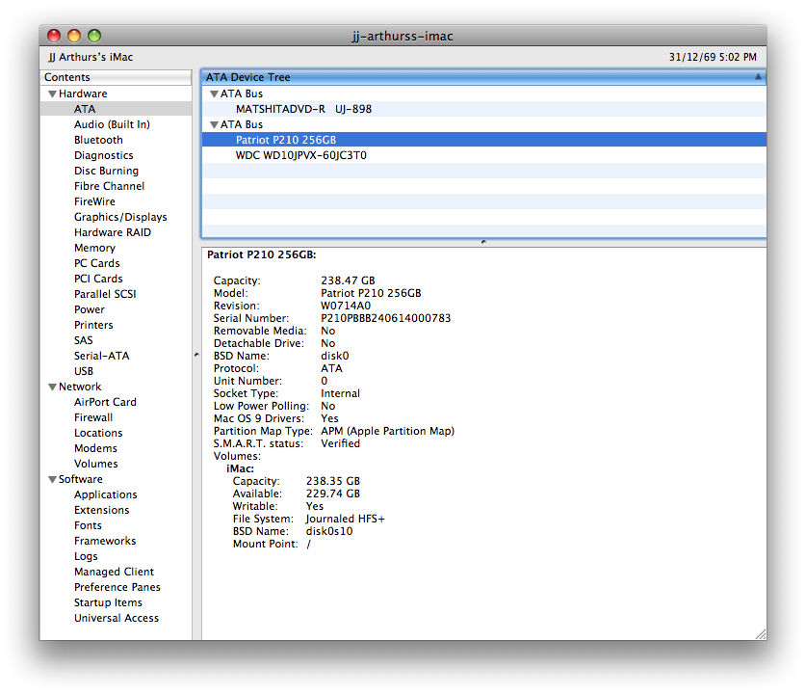Open Graphics/Displays section
The image size is (806, 694).
point(120,217)
